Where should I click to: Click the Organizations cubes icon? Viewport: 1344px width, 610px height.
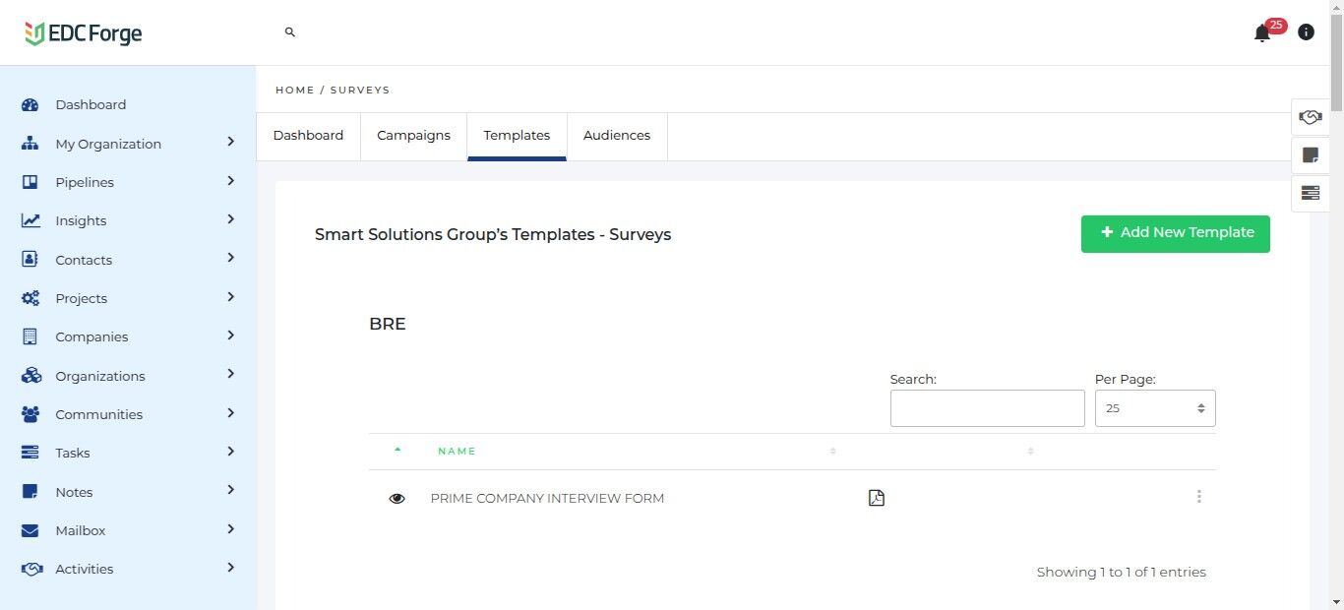tap(31, 376)
